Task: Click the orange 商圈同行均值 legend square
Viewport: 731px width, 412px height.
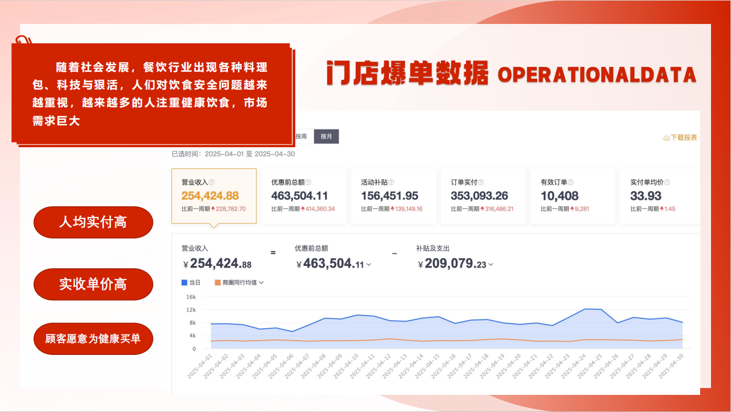Action: 218,282
